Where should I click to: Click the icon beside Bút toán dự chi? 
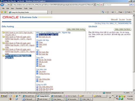pos(37,37)
